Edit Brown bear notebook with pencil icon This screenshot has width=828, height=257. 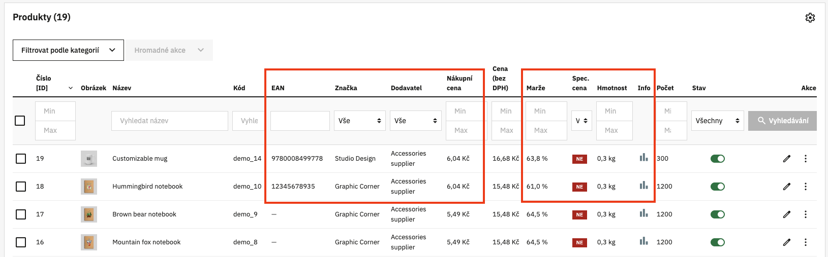[787, 214]
